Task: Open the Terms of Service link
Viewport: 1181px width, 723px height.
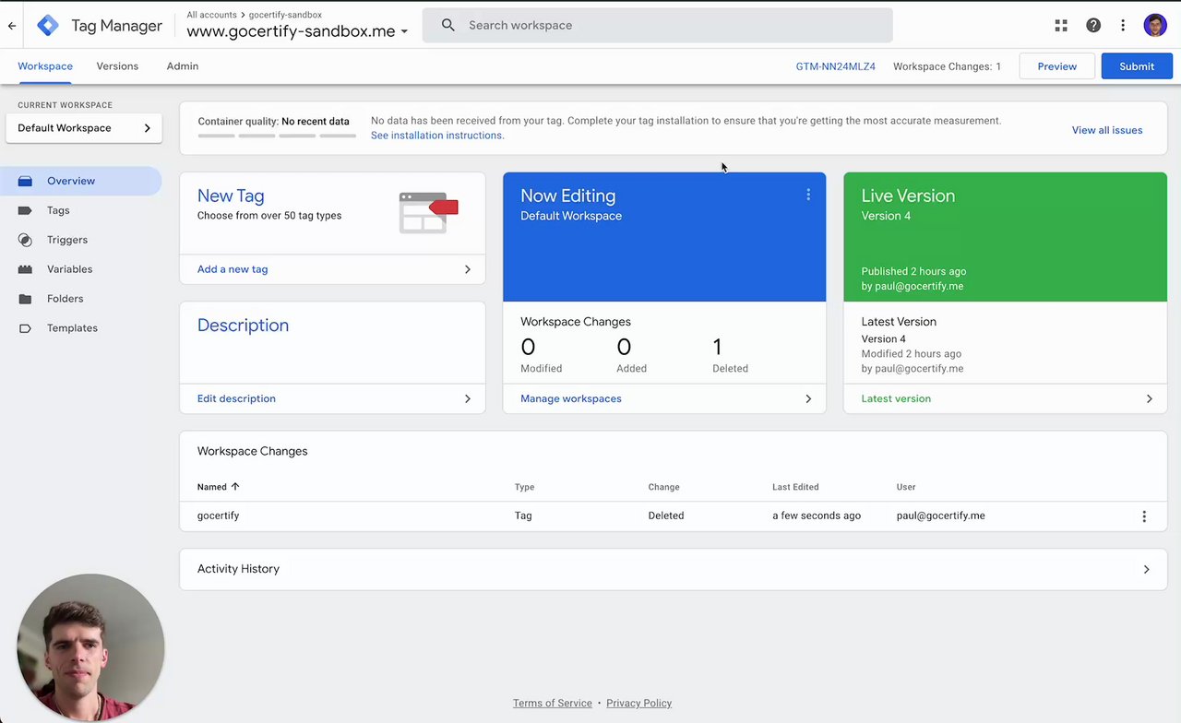Action: click(x=553, y=703)
